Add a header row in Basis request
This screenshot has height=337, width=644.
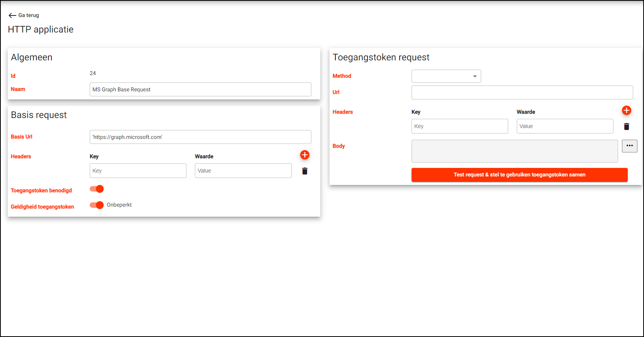[305, 155]
